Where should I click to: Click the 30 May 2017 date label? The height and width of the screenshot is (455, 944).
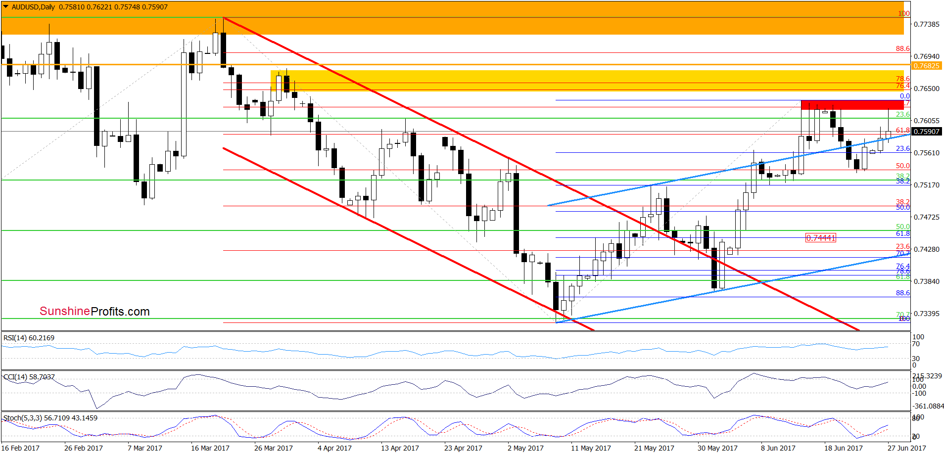tap(717, 448)
